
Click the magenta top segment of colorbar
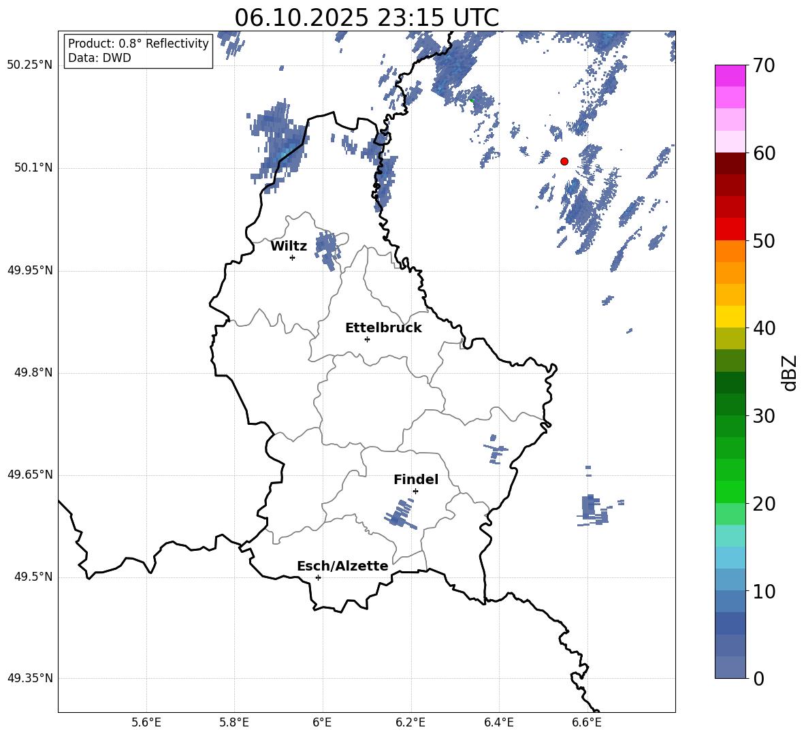point(730,76)
